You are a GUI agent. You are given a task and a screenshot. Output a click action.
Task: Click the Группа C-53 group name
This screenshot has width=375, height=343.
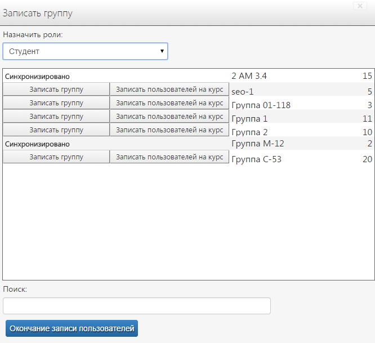point(256,159)
